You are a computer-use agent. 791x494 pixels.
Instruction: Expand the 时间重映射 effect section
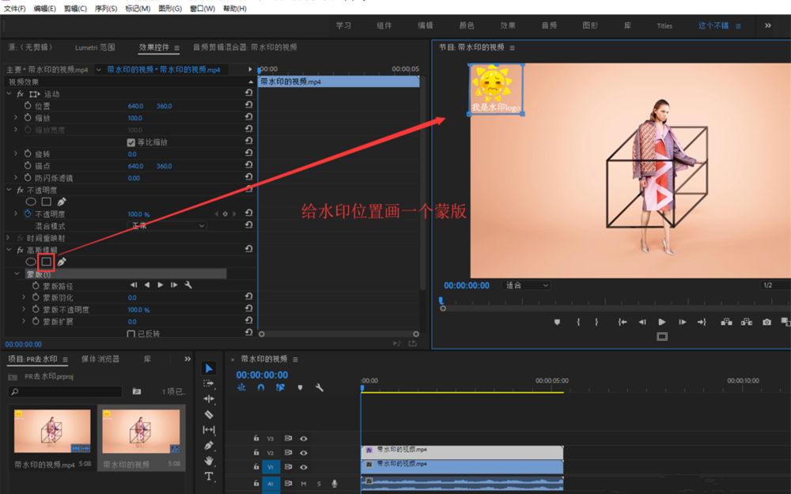[9, 238]
